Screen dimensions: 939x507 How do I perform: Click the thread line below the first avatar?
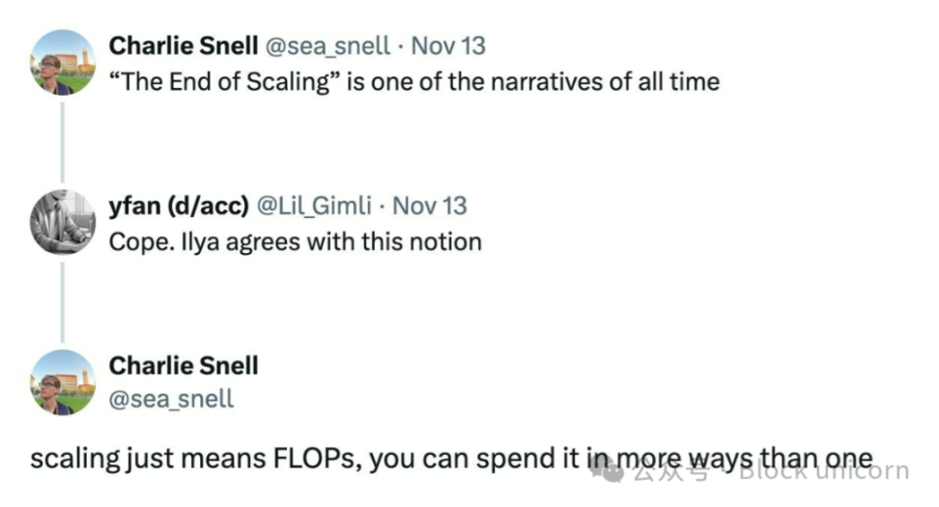[x=63, y=140]
